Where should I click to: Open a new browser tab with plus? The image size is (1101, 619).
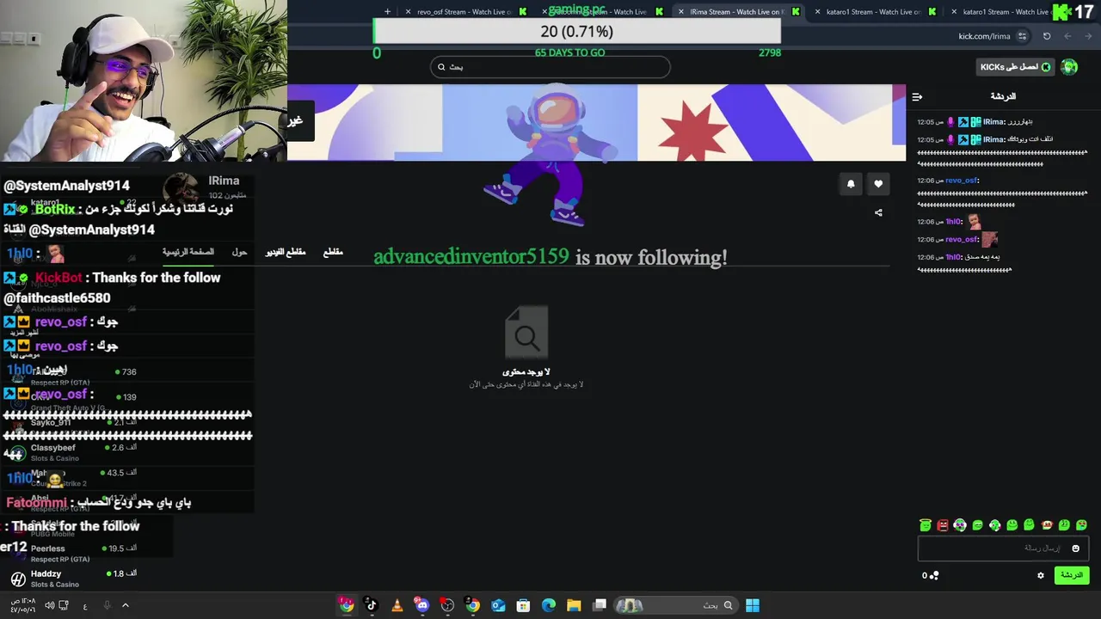click(x=387, y=12)
